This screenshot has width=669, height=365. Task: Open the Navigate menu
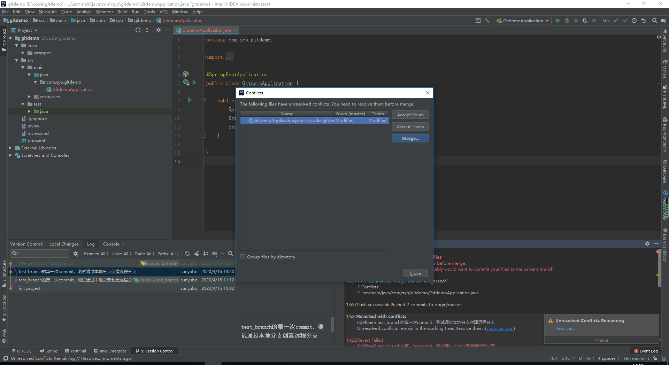(x=47, y=11)
